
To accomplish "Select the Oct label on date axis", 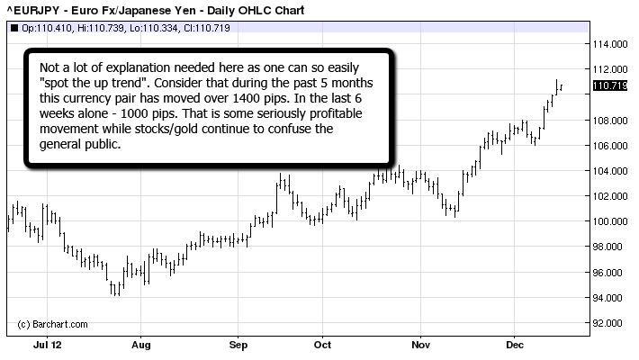I will click(x=322, y=344).
